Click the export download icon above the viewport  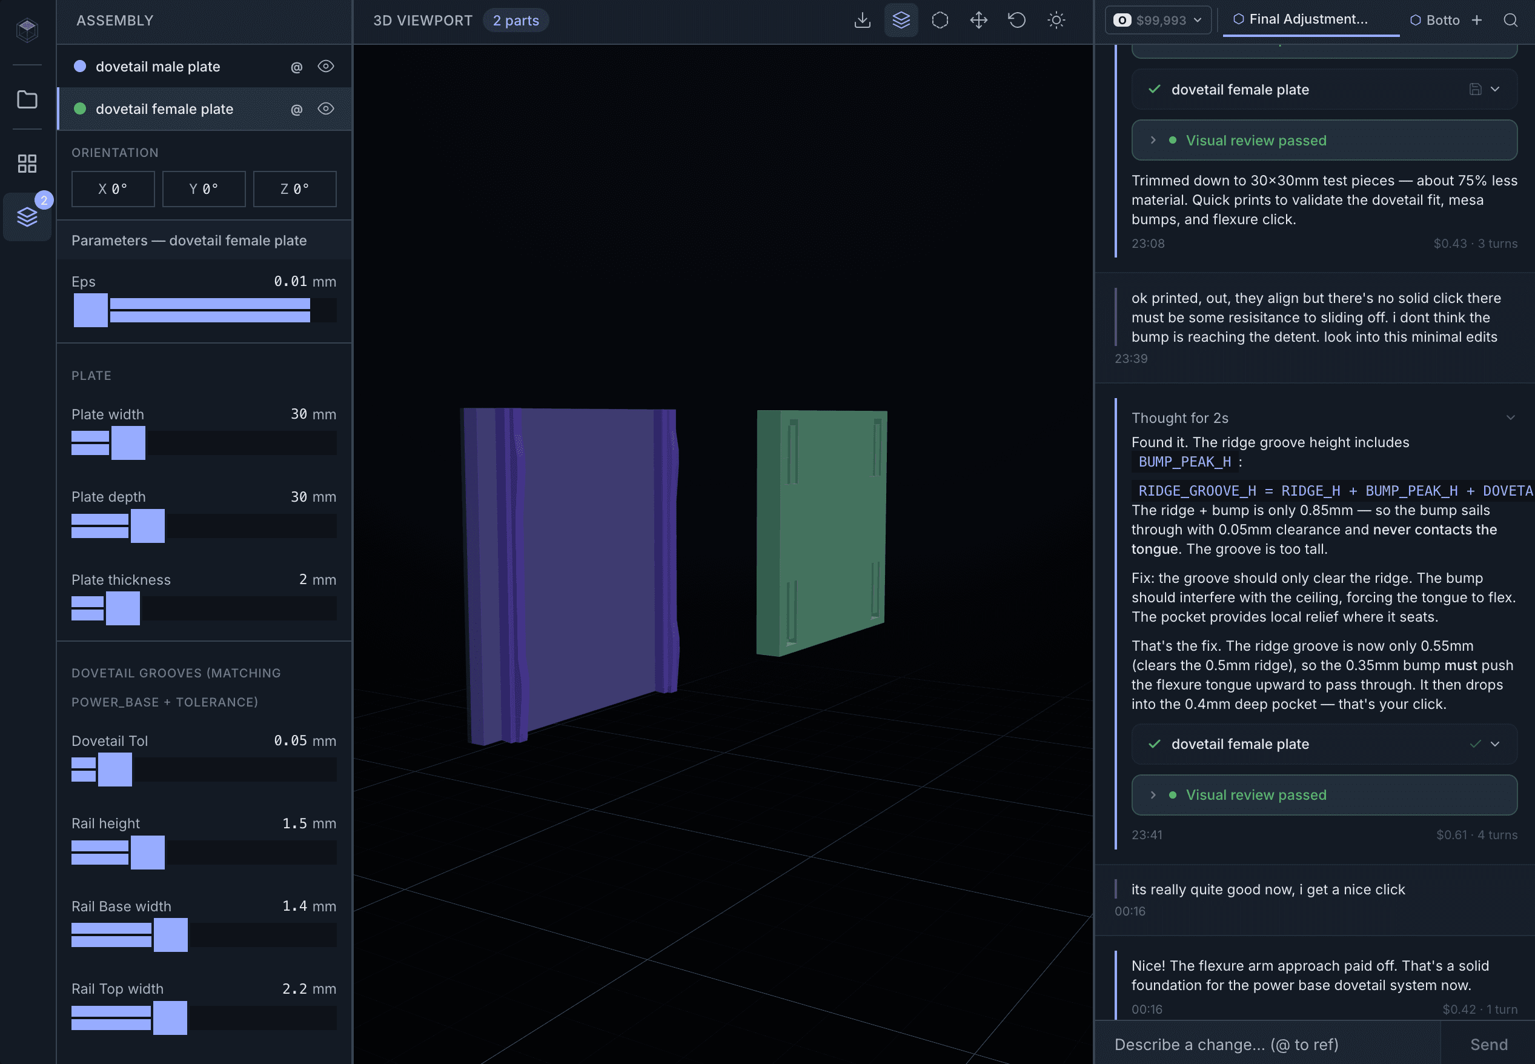coord(863,20)
